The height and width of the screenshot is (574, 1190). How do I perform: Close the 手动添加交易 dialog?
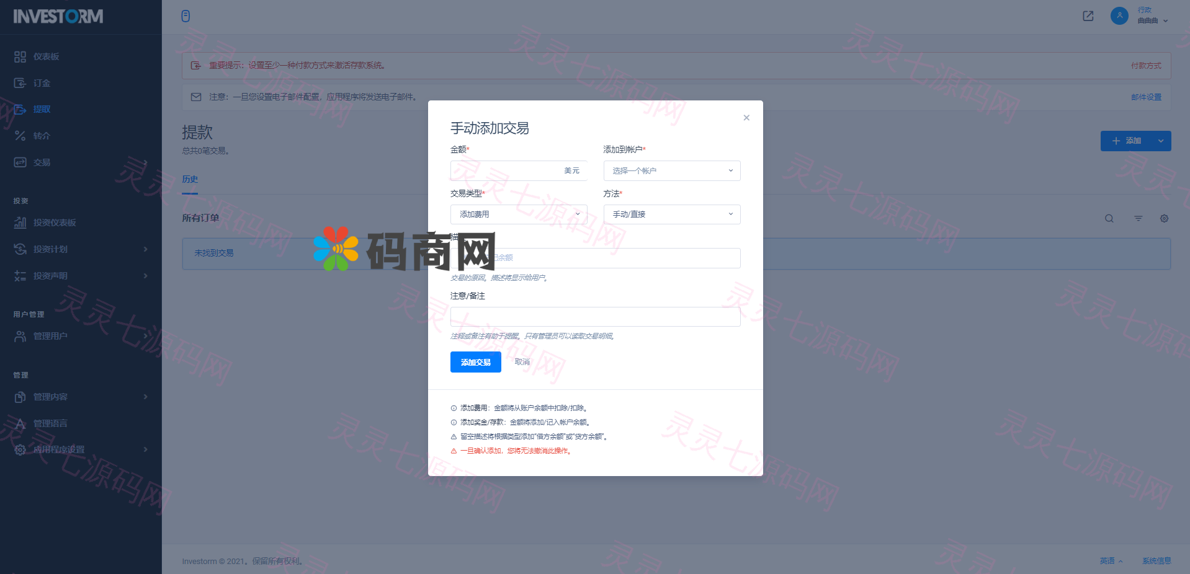[746, 118]
